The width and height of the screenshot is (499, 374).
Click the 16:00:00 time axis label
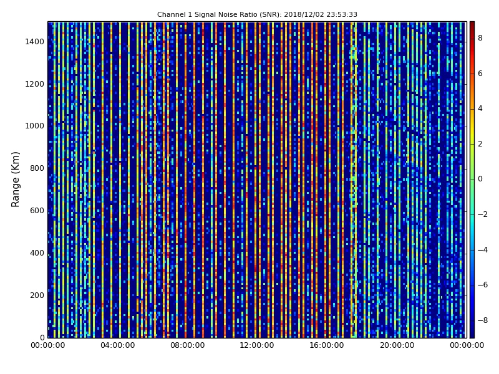(x=326, y=345)
